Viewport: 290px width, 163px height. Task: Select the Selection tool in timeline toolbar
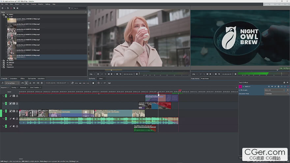coord(26,83)
